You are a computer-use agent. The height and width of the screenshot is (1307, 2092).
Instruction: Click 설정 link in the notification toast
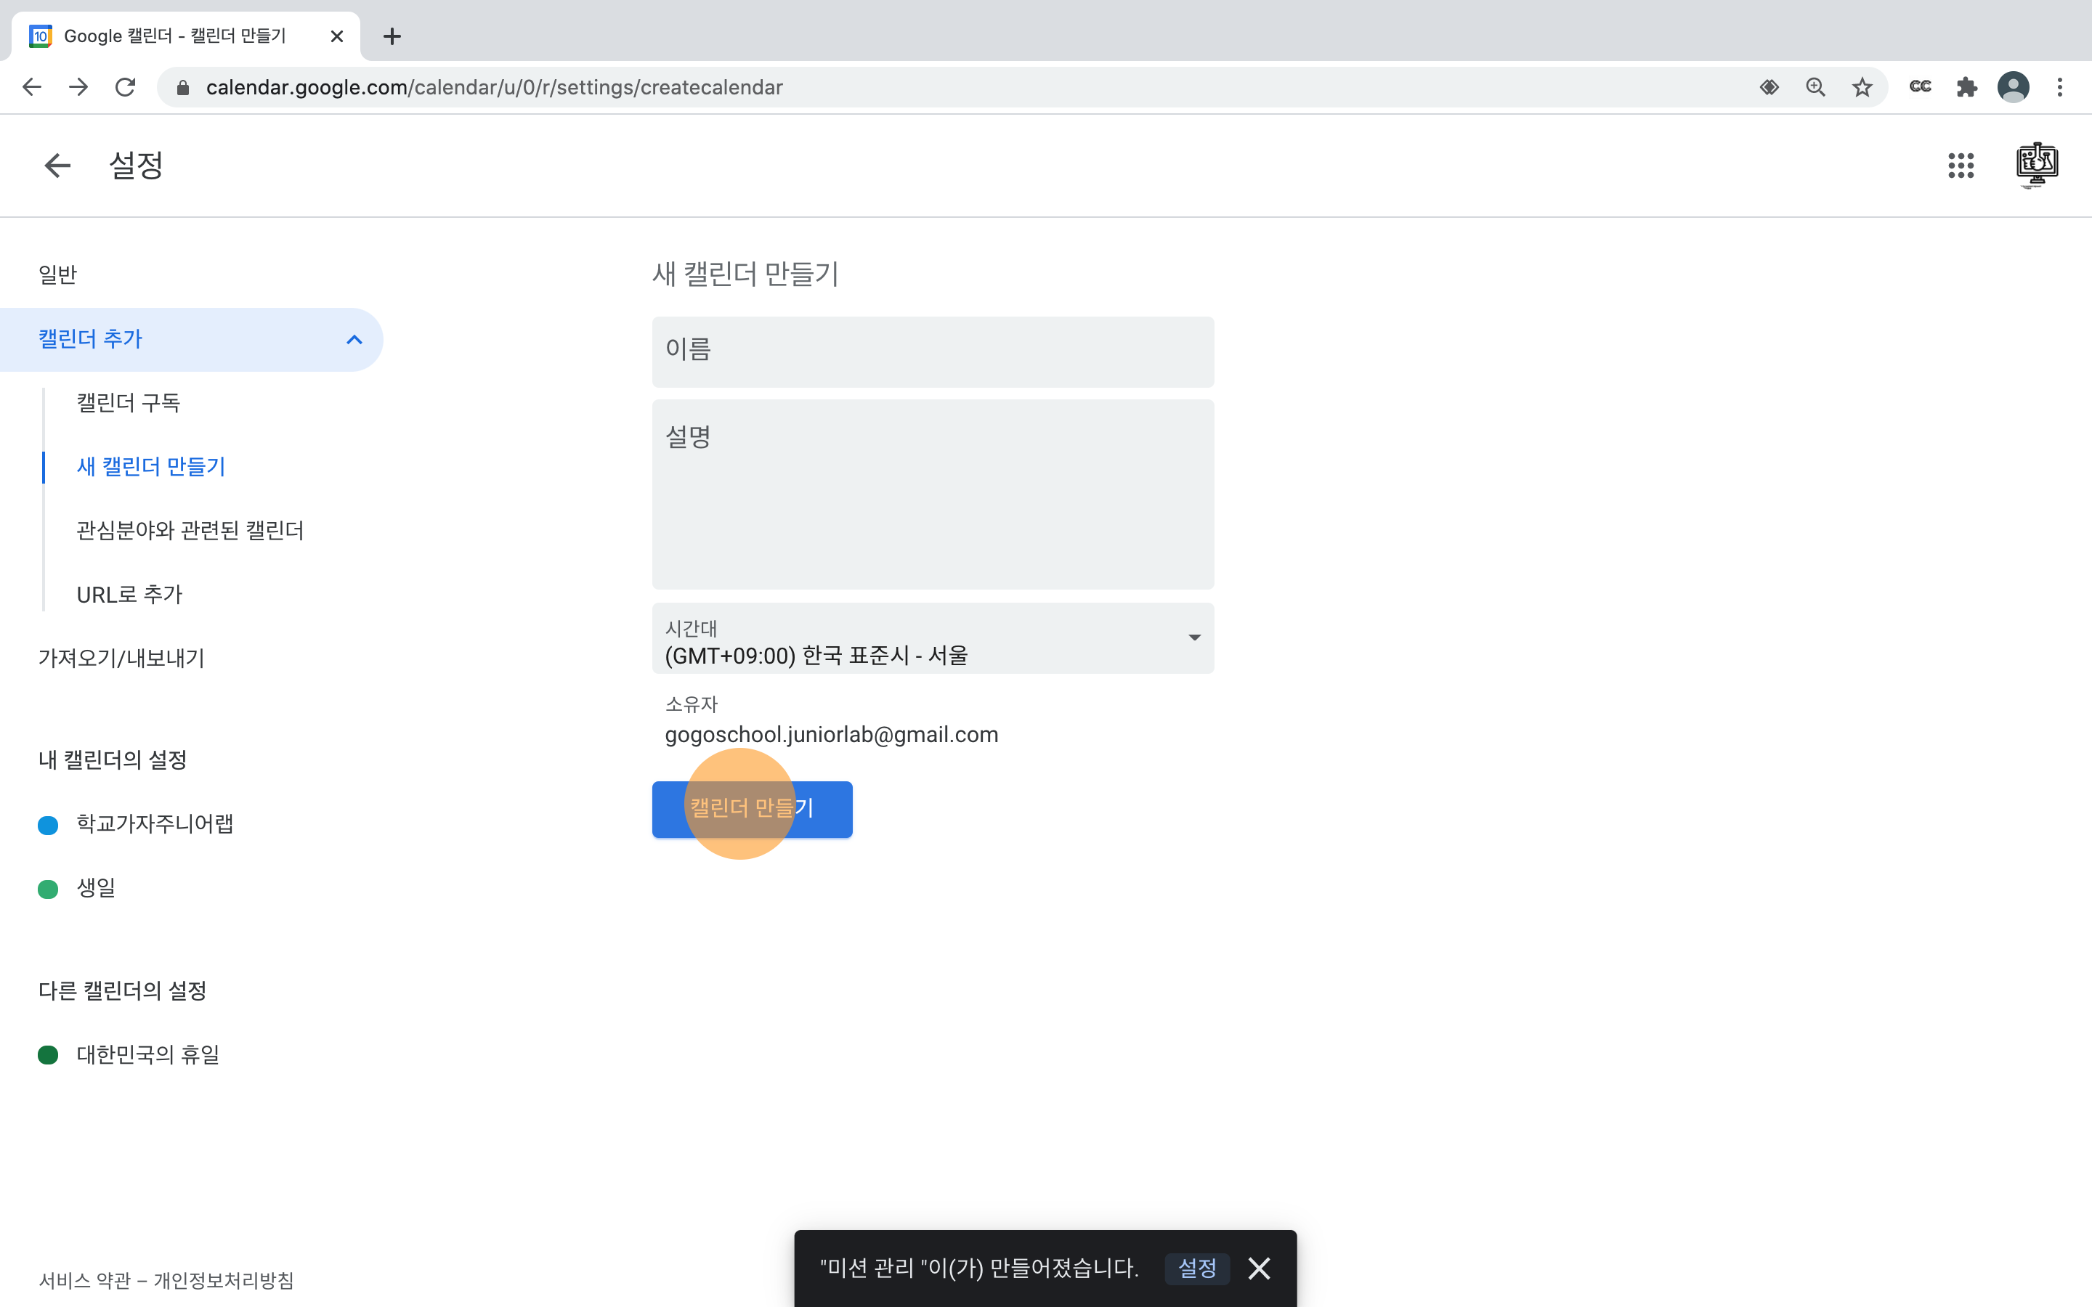[1196, 1268]
